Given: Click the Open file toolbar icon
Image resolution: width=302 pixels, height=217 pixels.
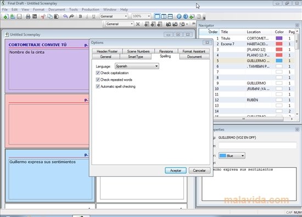Looking at the screenshot, I should pos(13,16).
